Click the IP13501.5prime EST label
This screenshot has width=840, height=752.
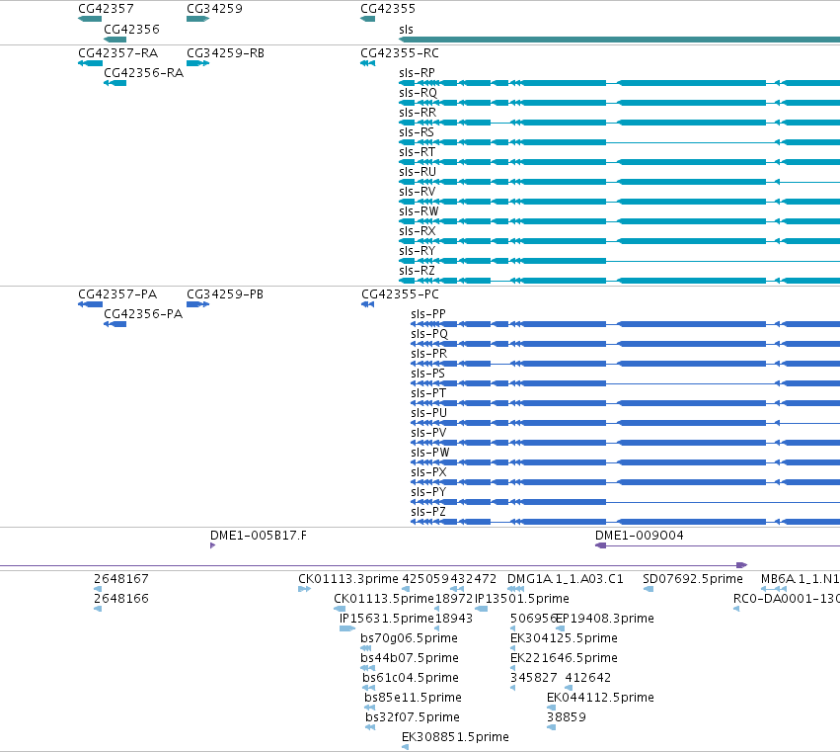pos(522,599)
